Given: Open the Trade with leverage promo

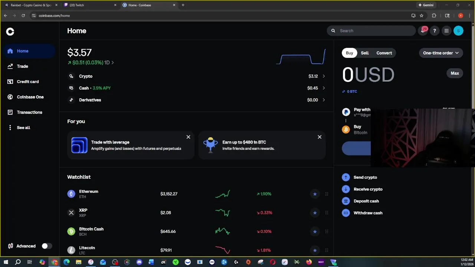Looking at the screenshot, I should coord(131,145).
